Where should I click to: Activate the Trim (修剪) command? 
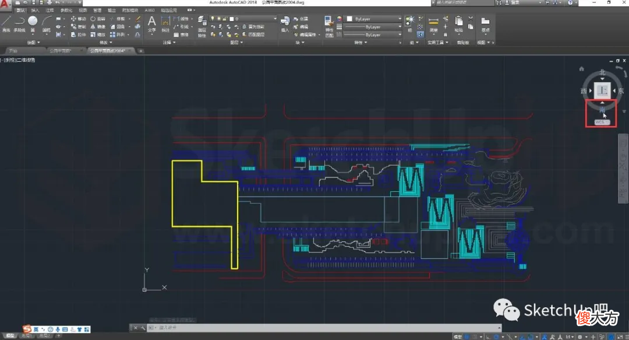[117, 19]
